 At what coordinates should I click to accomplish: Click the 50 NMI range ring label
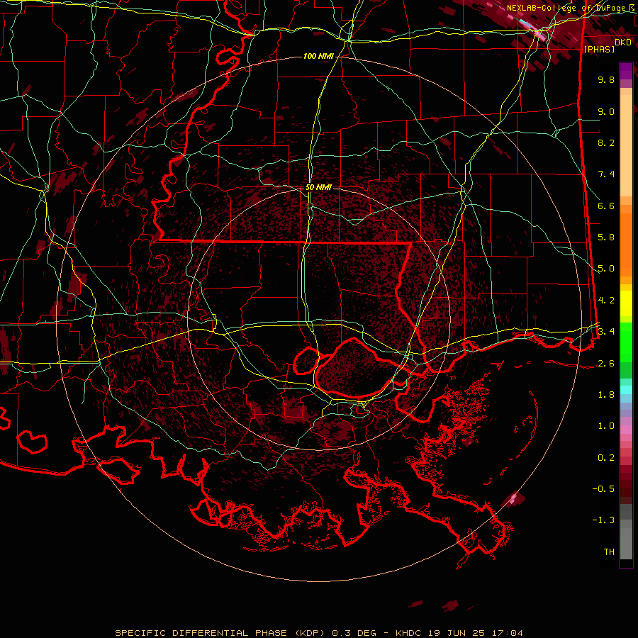[318, 187]
